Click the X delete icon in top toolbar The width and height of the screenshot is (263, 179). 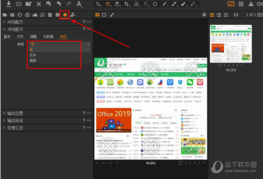pos(39,4)
